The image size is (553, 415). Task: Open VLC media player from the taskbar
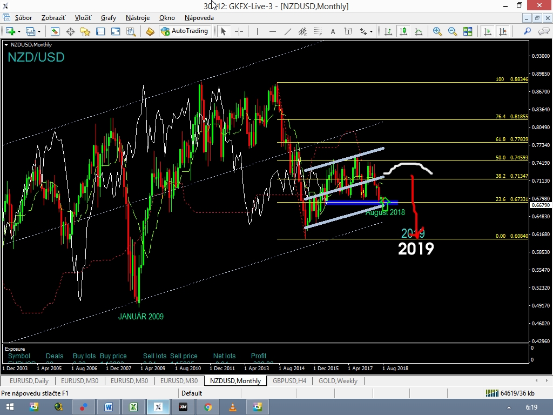[233, 407]
